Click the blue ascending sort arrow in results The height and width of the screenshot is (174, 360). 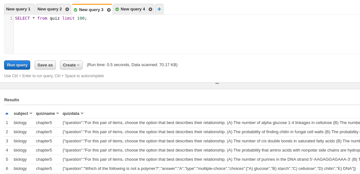point(7,114)
